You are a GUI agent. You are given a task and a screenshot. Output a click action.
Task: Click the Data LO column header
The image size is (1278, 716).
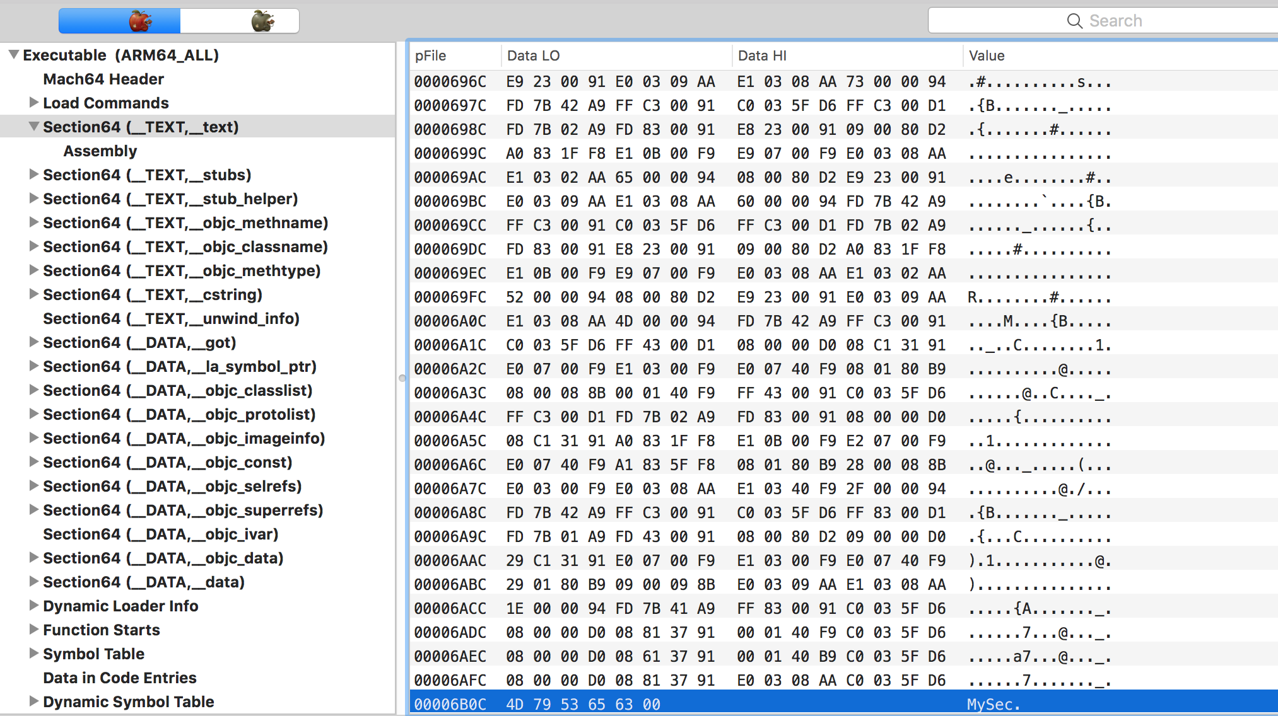[534, 55]
